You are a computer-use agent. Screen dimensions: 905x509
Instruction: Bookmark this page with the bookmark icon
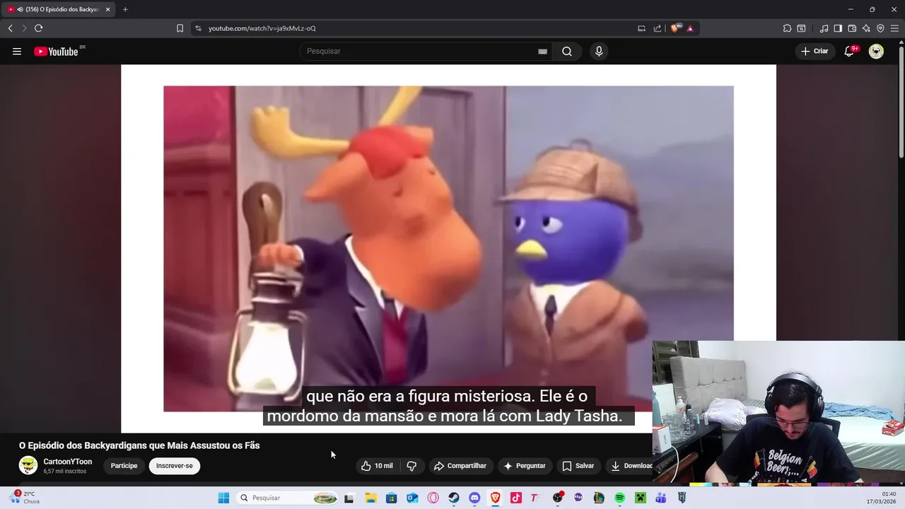pyautogui.click(x=180, y=28)
